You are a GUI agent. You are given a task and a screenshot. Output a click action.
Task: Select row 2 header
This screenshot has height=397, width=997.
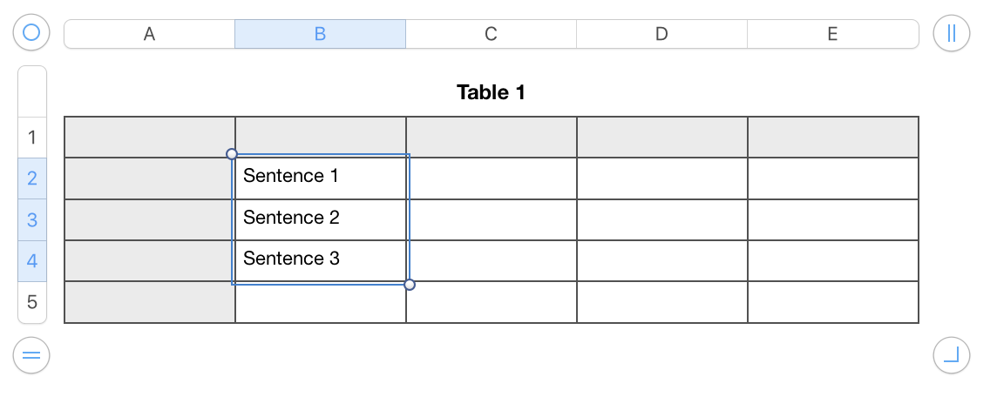(x=32, y=178)
